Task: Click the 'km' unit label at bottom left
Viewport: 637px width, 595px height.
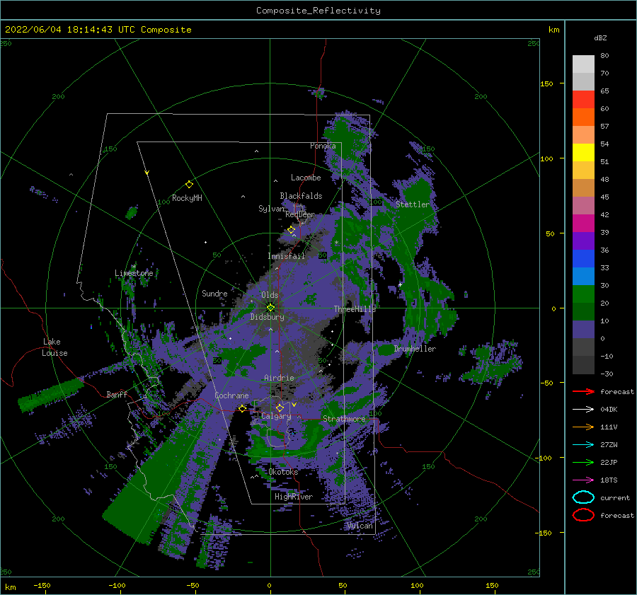Action: [10, 587]
